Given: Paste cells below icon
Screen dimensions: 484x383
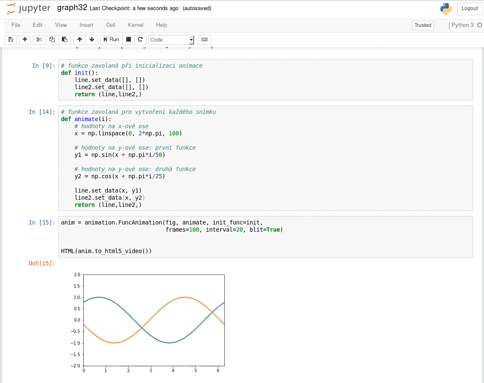Looking at the screenshot, I should (x=64, y=40).
